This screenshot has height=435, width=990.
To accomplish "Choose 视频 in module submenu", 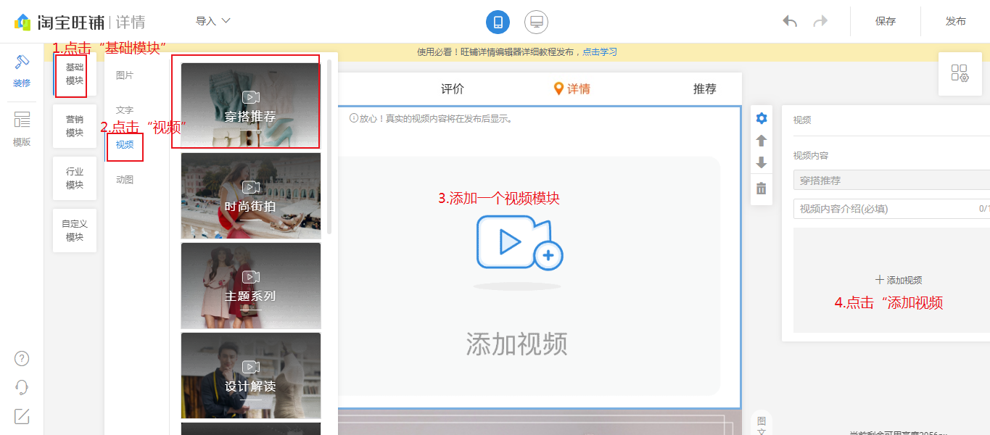I will [x=125, y=144].
